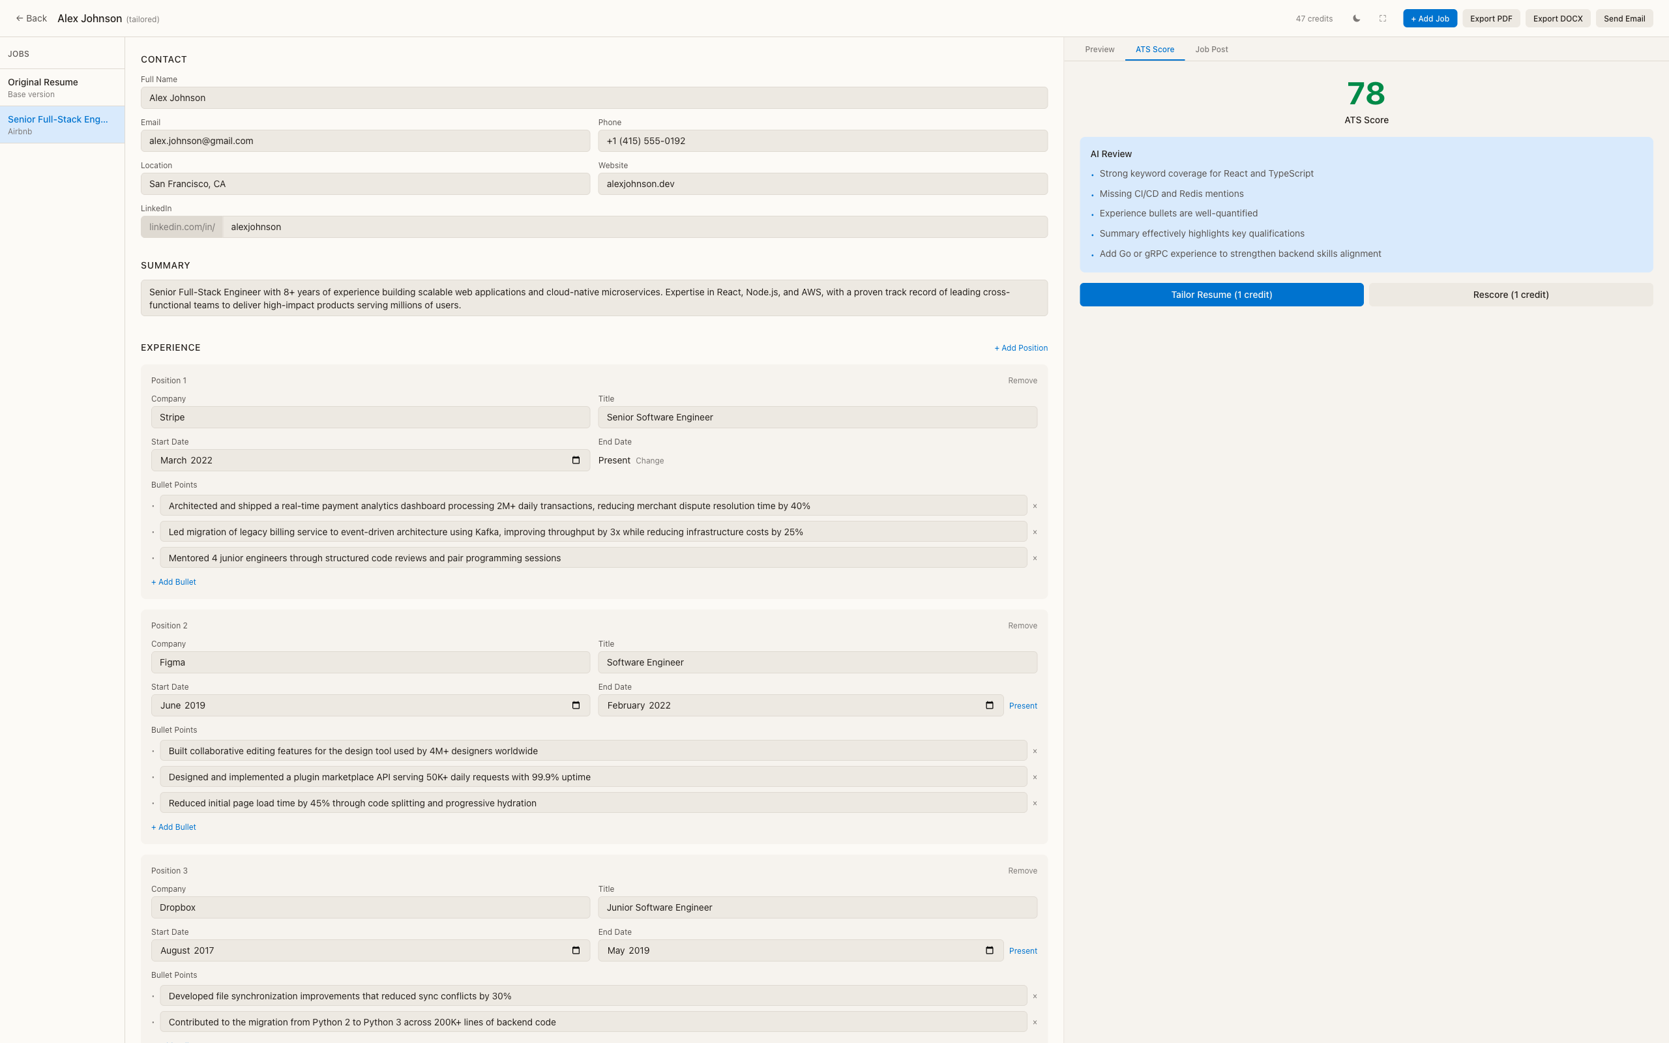Click Rescore (1 credit) button

click(x=1511, y=295)
